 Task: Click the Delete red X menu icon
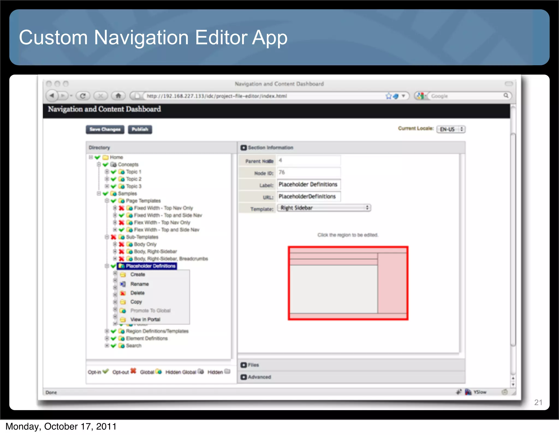click(x=123, y=293)
